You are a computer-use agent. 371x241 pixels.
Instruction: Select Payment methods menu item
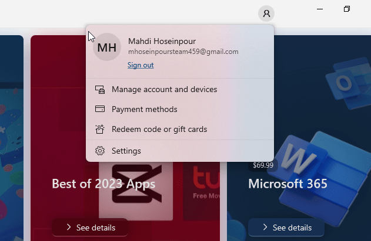180,109
